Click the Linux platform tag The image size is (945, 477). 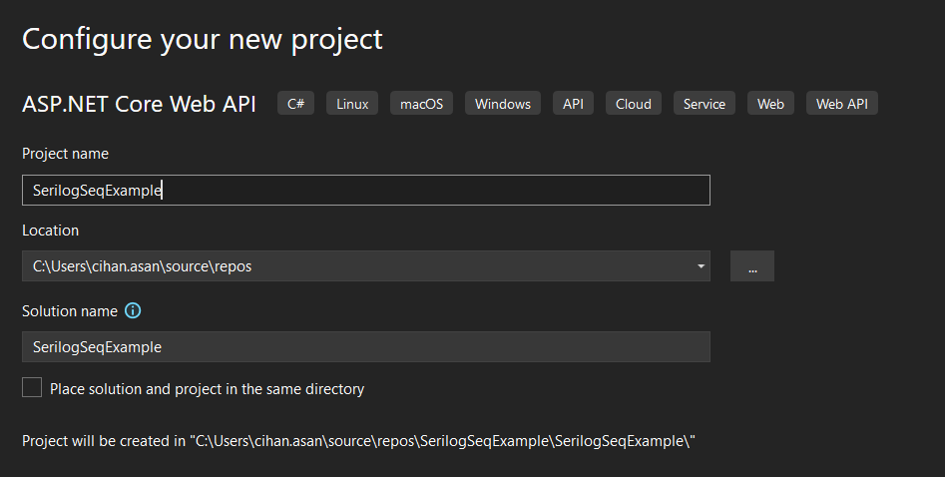pyautogui.click(x=352, y=104)
